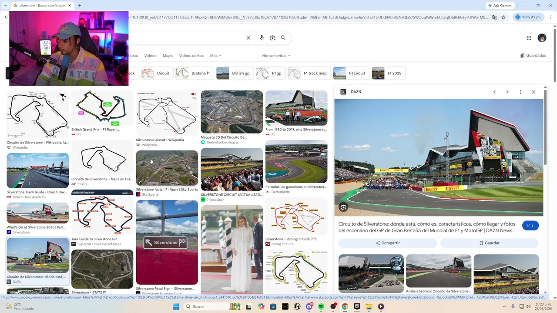This screenshot has width=557, height=313.
Task: Search inside the image with the Lens icon
Action: pyautogui.click(x=344, y=207)
